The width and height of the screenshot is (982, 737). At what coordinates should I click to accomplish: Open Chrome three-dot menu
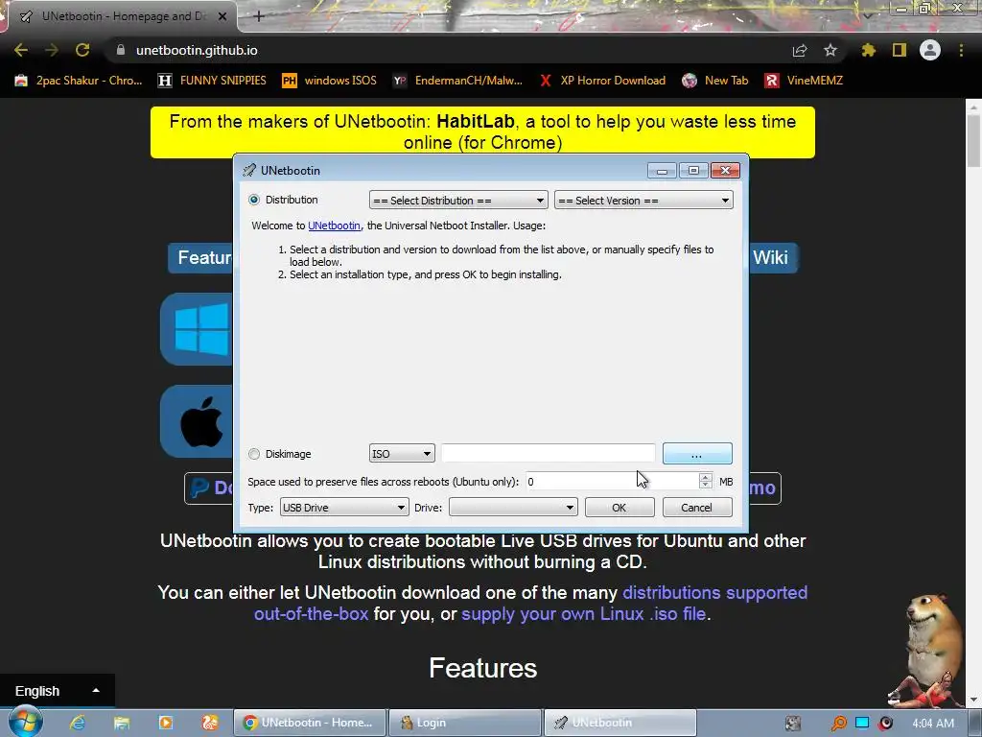tap(961, 50)
